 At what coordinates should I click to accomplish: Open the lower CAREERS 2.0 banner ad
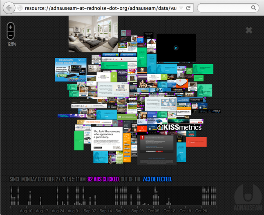pos(89,106)
